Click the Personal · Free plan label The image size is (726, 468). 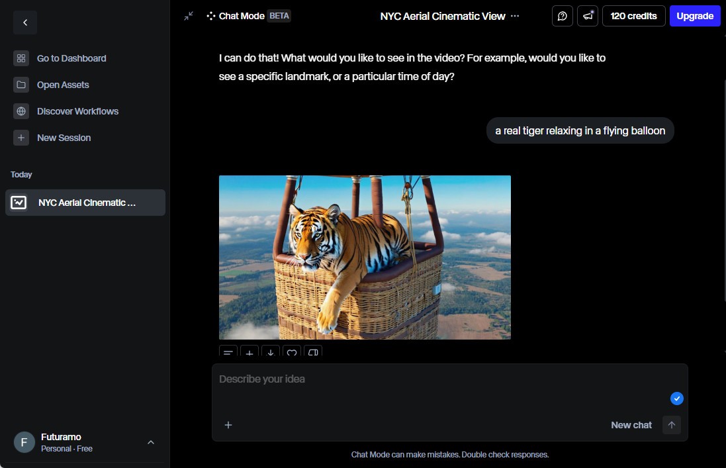pyautogui.click(x=67, y=449)
